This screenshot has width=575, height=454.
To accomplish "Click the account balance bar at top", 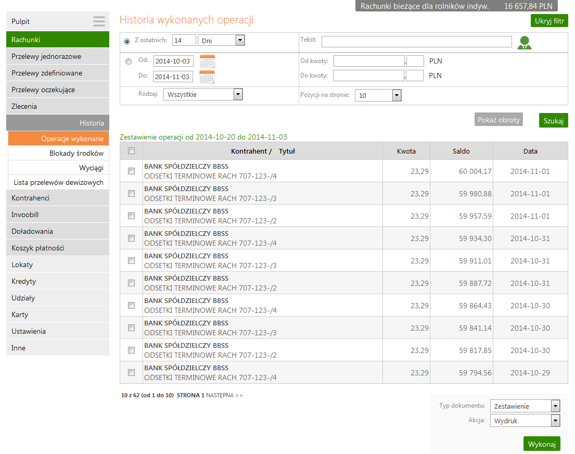I will tap(456, 6).
